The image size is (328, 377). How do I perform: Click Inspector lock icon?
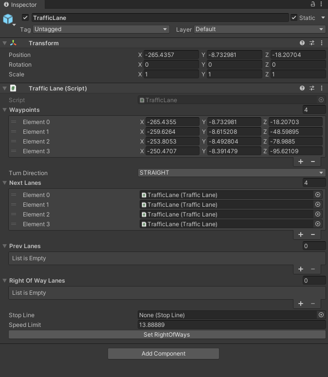(312, 4)
